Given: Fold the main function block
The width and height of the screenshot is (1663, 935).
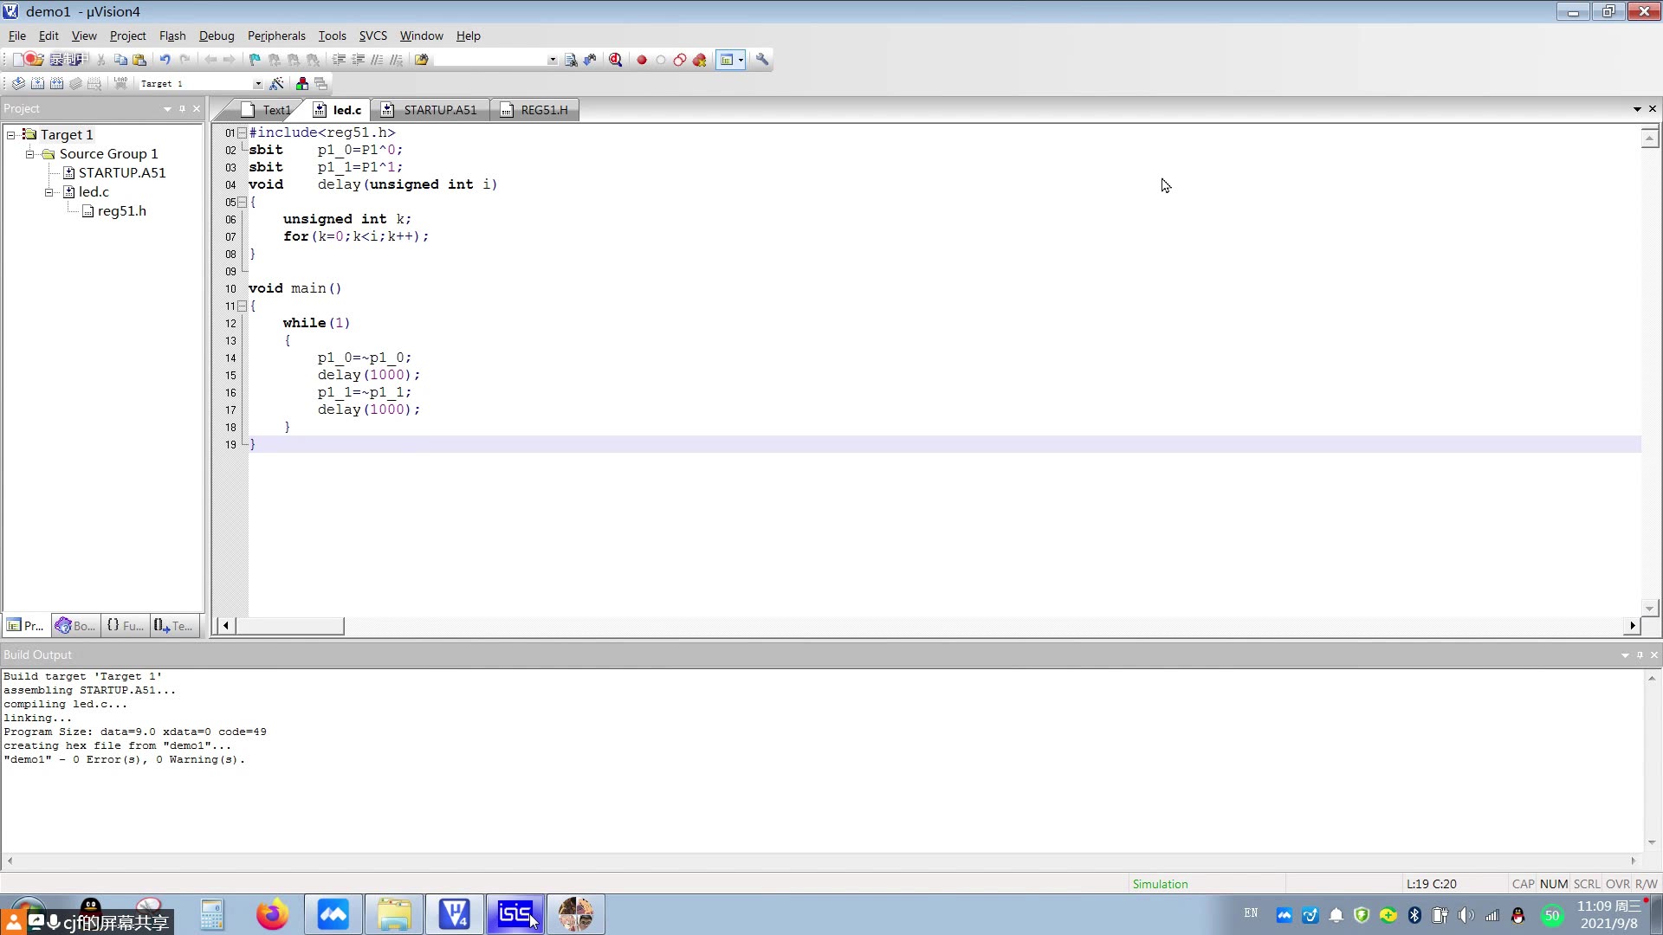Looking at the screenshot, I should (x=242, y=306).
